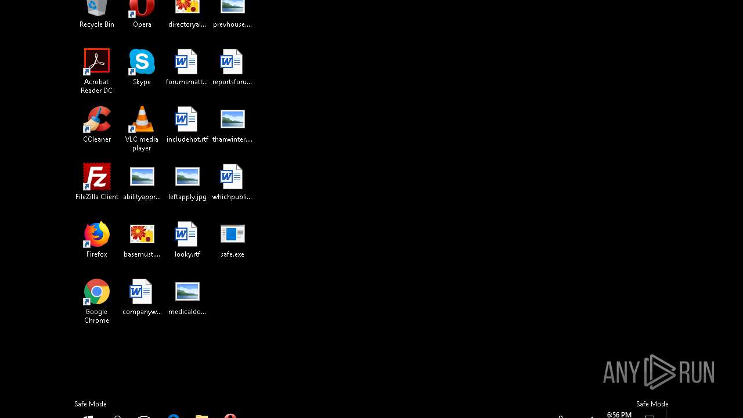Open the CCleaner shortcut

[x=96, y=124]
